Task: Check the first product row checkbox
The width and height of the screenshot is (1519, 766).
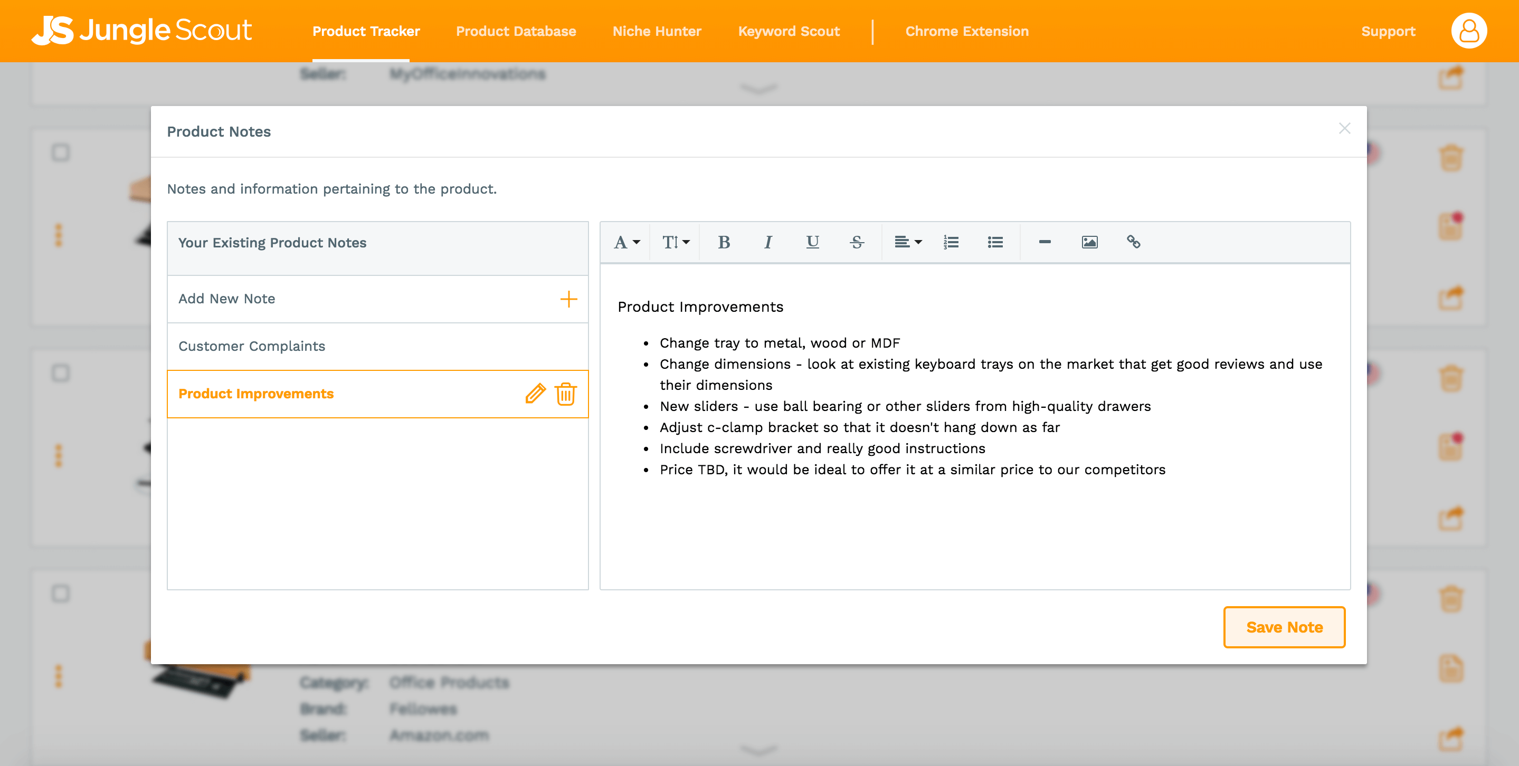Action: pyautogui.click(x=60, y=152)
